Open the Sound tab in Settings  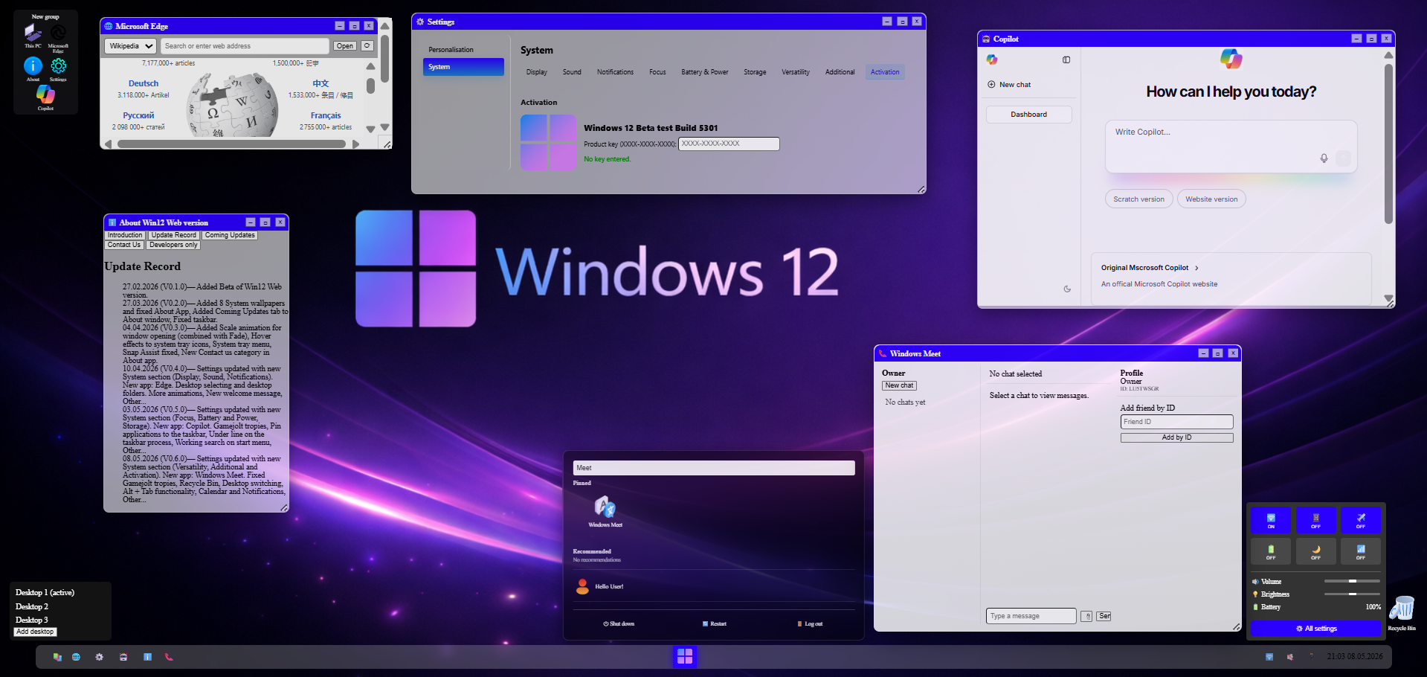[x=572, y=72]
